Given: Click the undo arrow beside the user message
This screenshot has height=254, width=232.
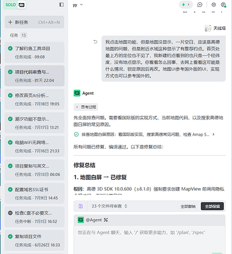Looking at the screenshot, I should coord(95,42).
